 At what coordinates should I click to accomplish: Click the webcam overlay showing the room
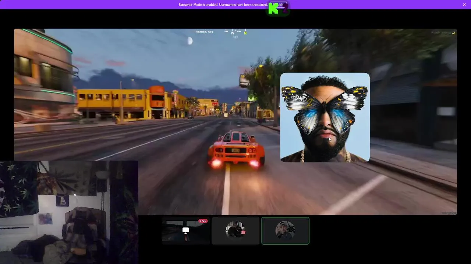click(69, 212)
